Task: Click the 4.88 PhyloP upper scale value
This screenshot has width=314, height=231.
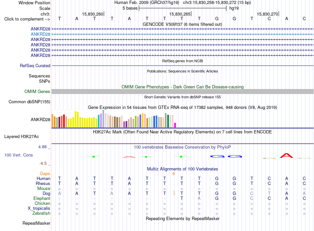Action: tap(42, 147)
